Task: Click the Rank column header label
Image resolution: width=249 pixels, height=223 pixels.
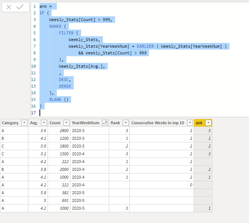Action: [x=115, y=123]
